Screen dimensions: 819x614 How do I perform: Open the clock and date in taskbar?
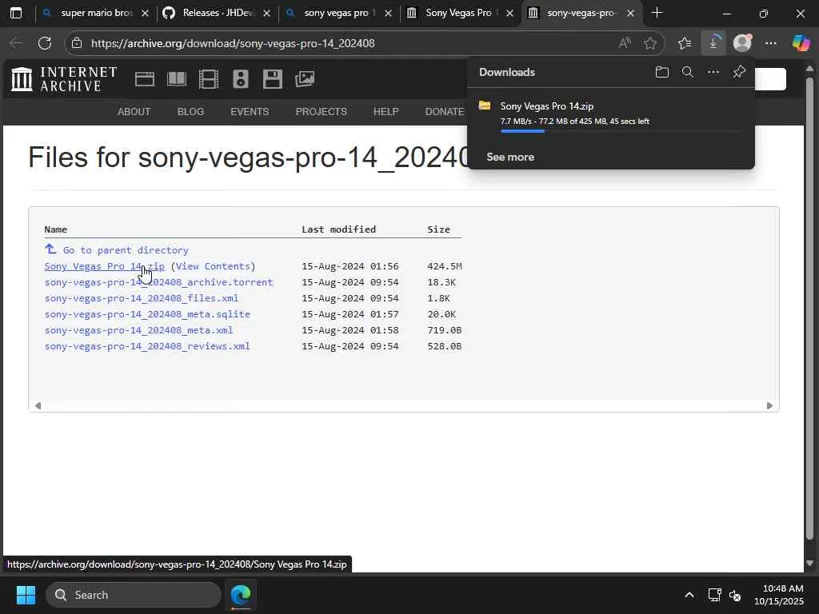click(x=779, y=595)
